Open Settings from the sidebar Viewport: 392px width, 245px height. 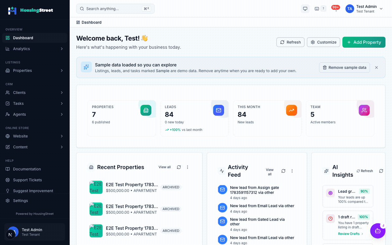tap(35, 201)
